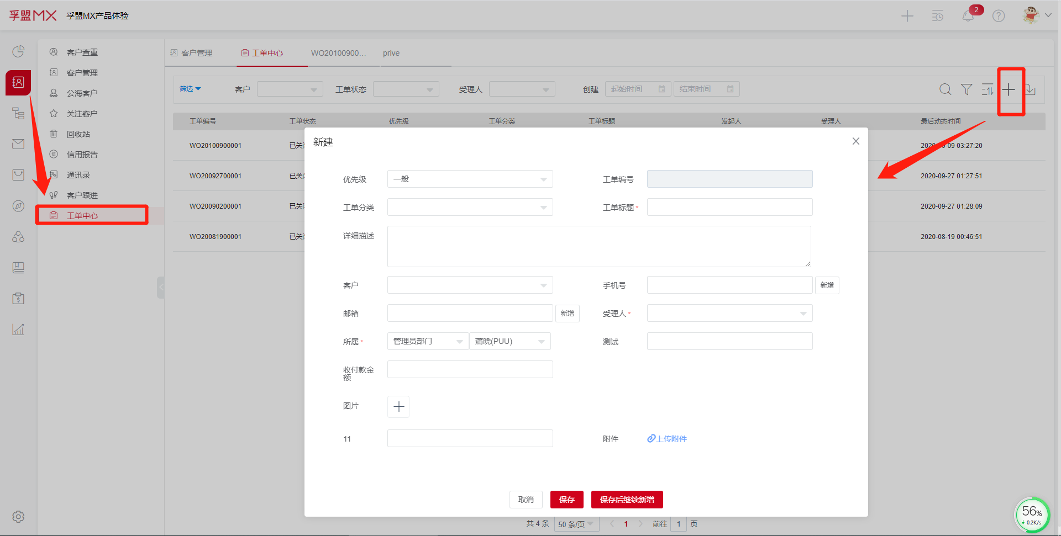Click the search magnifier icon in toolbar
This screenshot has width=1061, height=536.
click(x=945, y=89)
